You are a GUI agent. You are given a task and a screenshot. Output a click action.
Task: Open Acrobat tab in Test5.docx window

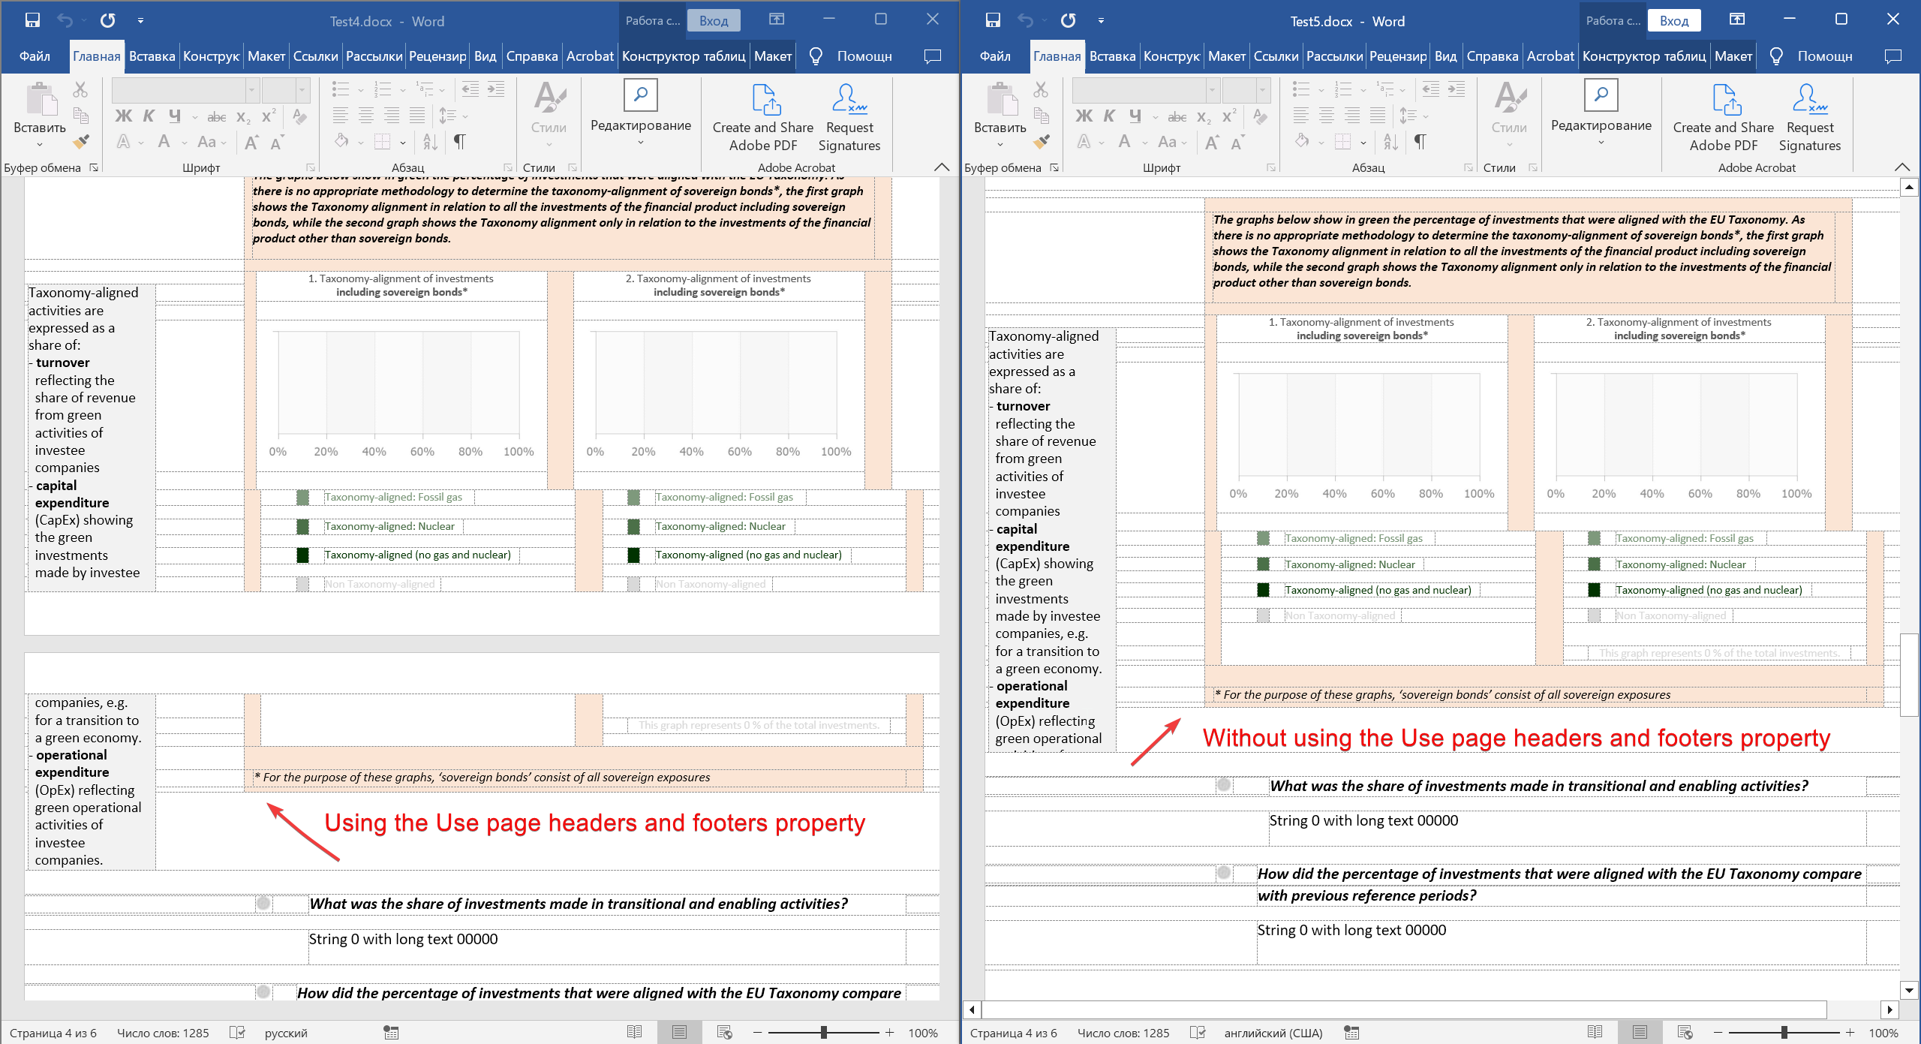coord(1550,56)
